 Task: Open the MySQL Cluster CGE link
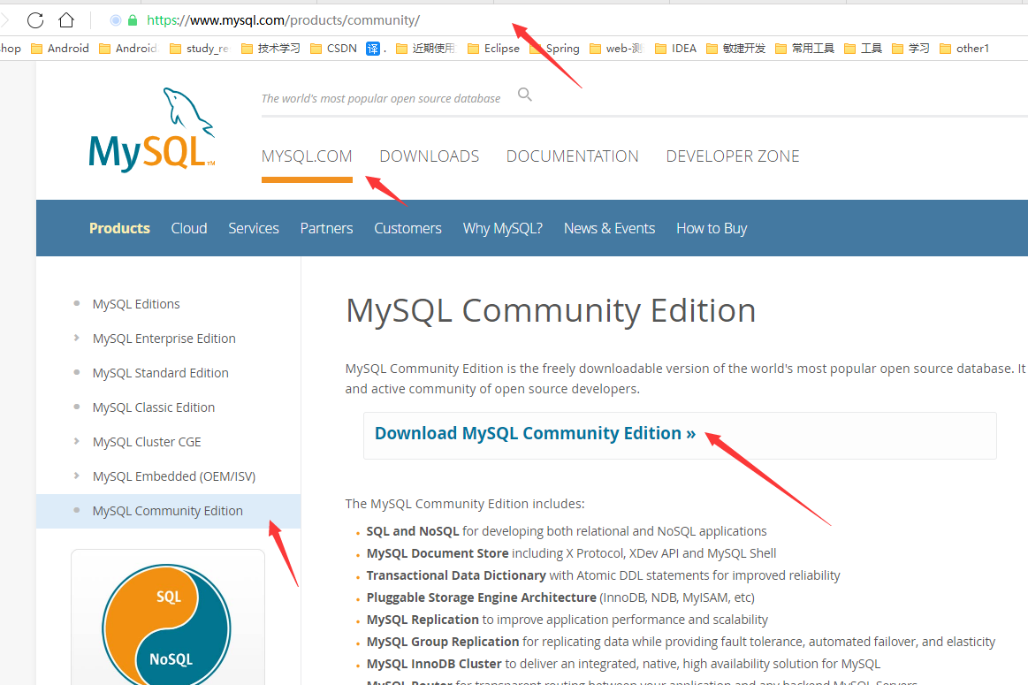pos(147,442)
